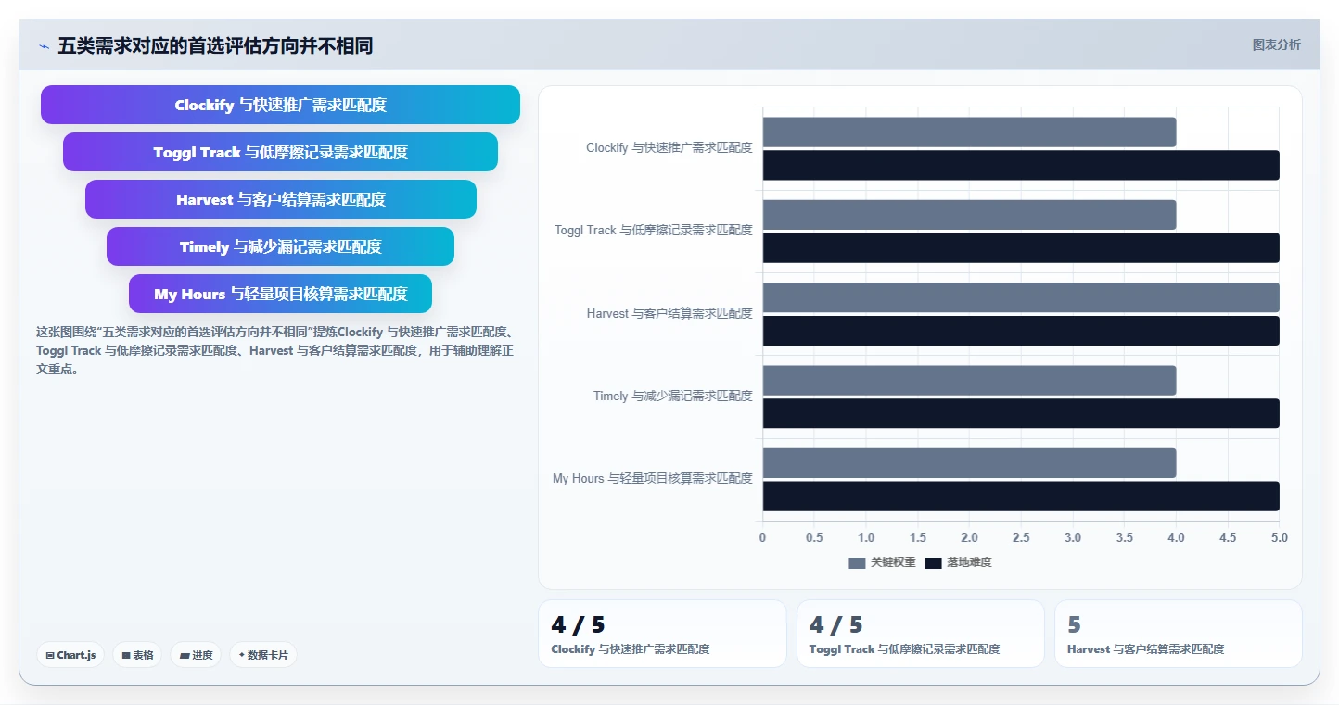The height and width of the screenshot is (705, 1339).
Task: Click the x-axis tick label 3.0
Action: 1073,537
